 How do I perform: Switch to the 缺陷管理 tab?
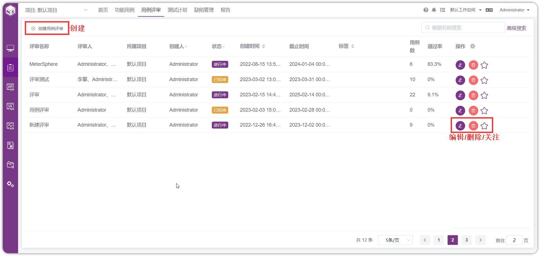point(204,10)
